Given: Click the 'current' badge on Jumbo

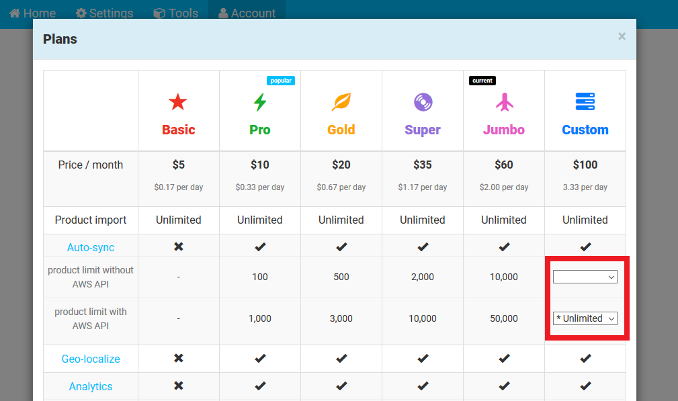Looking at the screenshot, I should (482, 81).
